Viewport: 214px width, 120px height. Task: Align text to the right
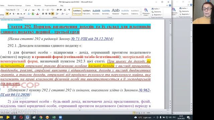click(49, 14)
